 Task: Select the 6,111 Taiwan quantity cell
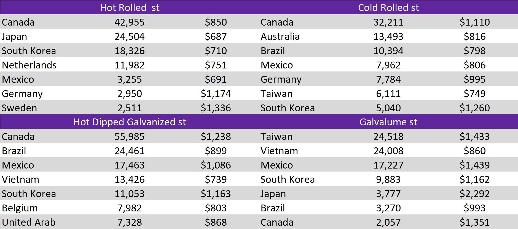click(x=388, y=94)
